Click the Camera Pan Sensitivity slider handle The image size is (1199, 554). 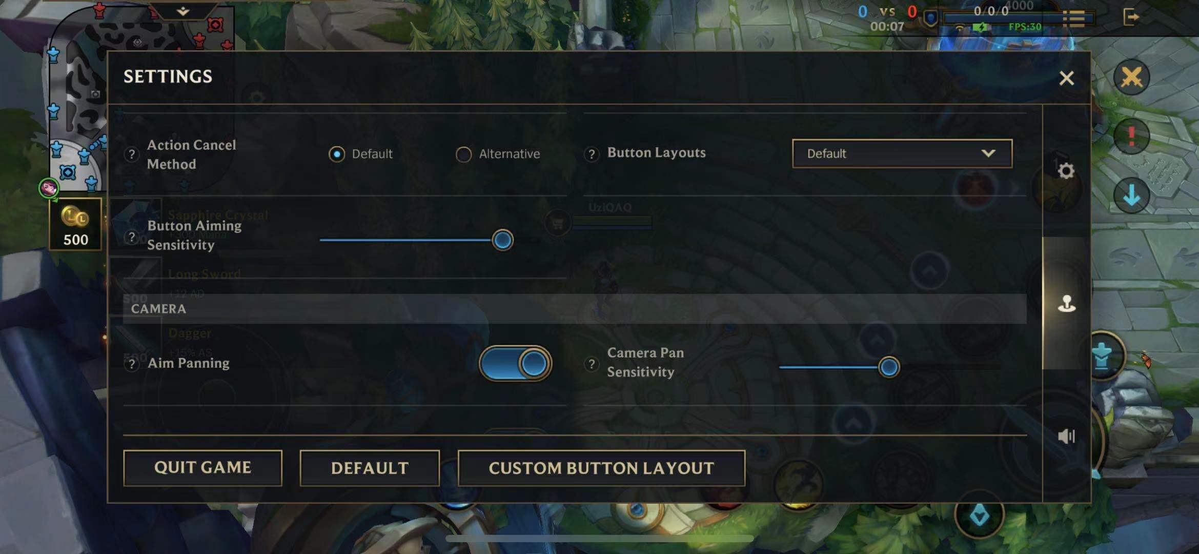click(888, 367)
